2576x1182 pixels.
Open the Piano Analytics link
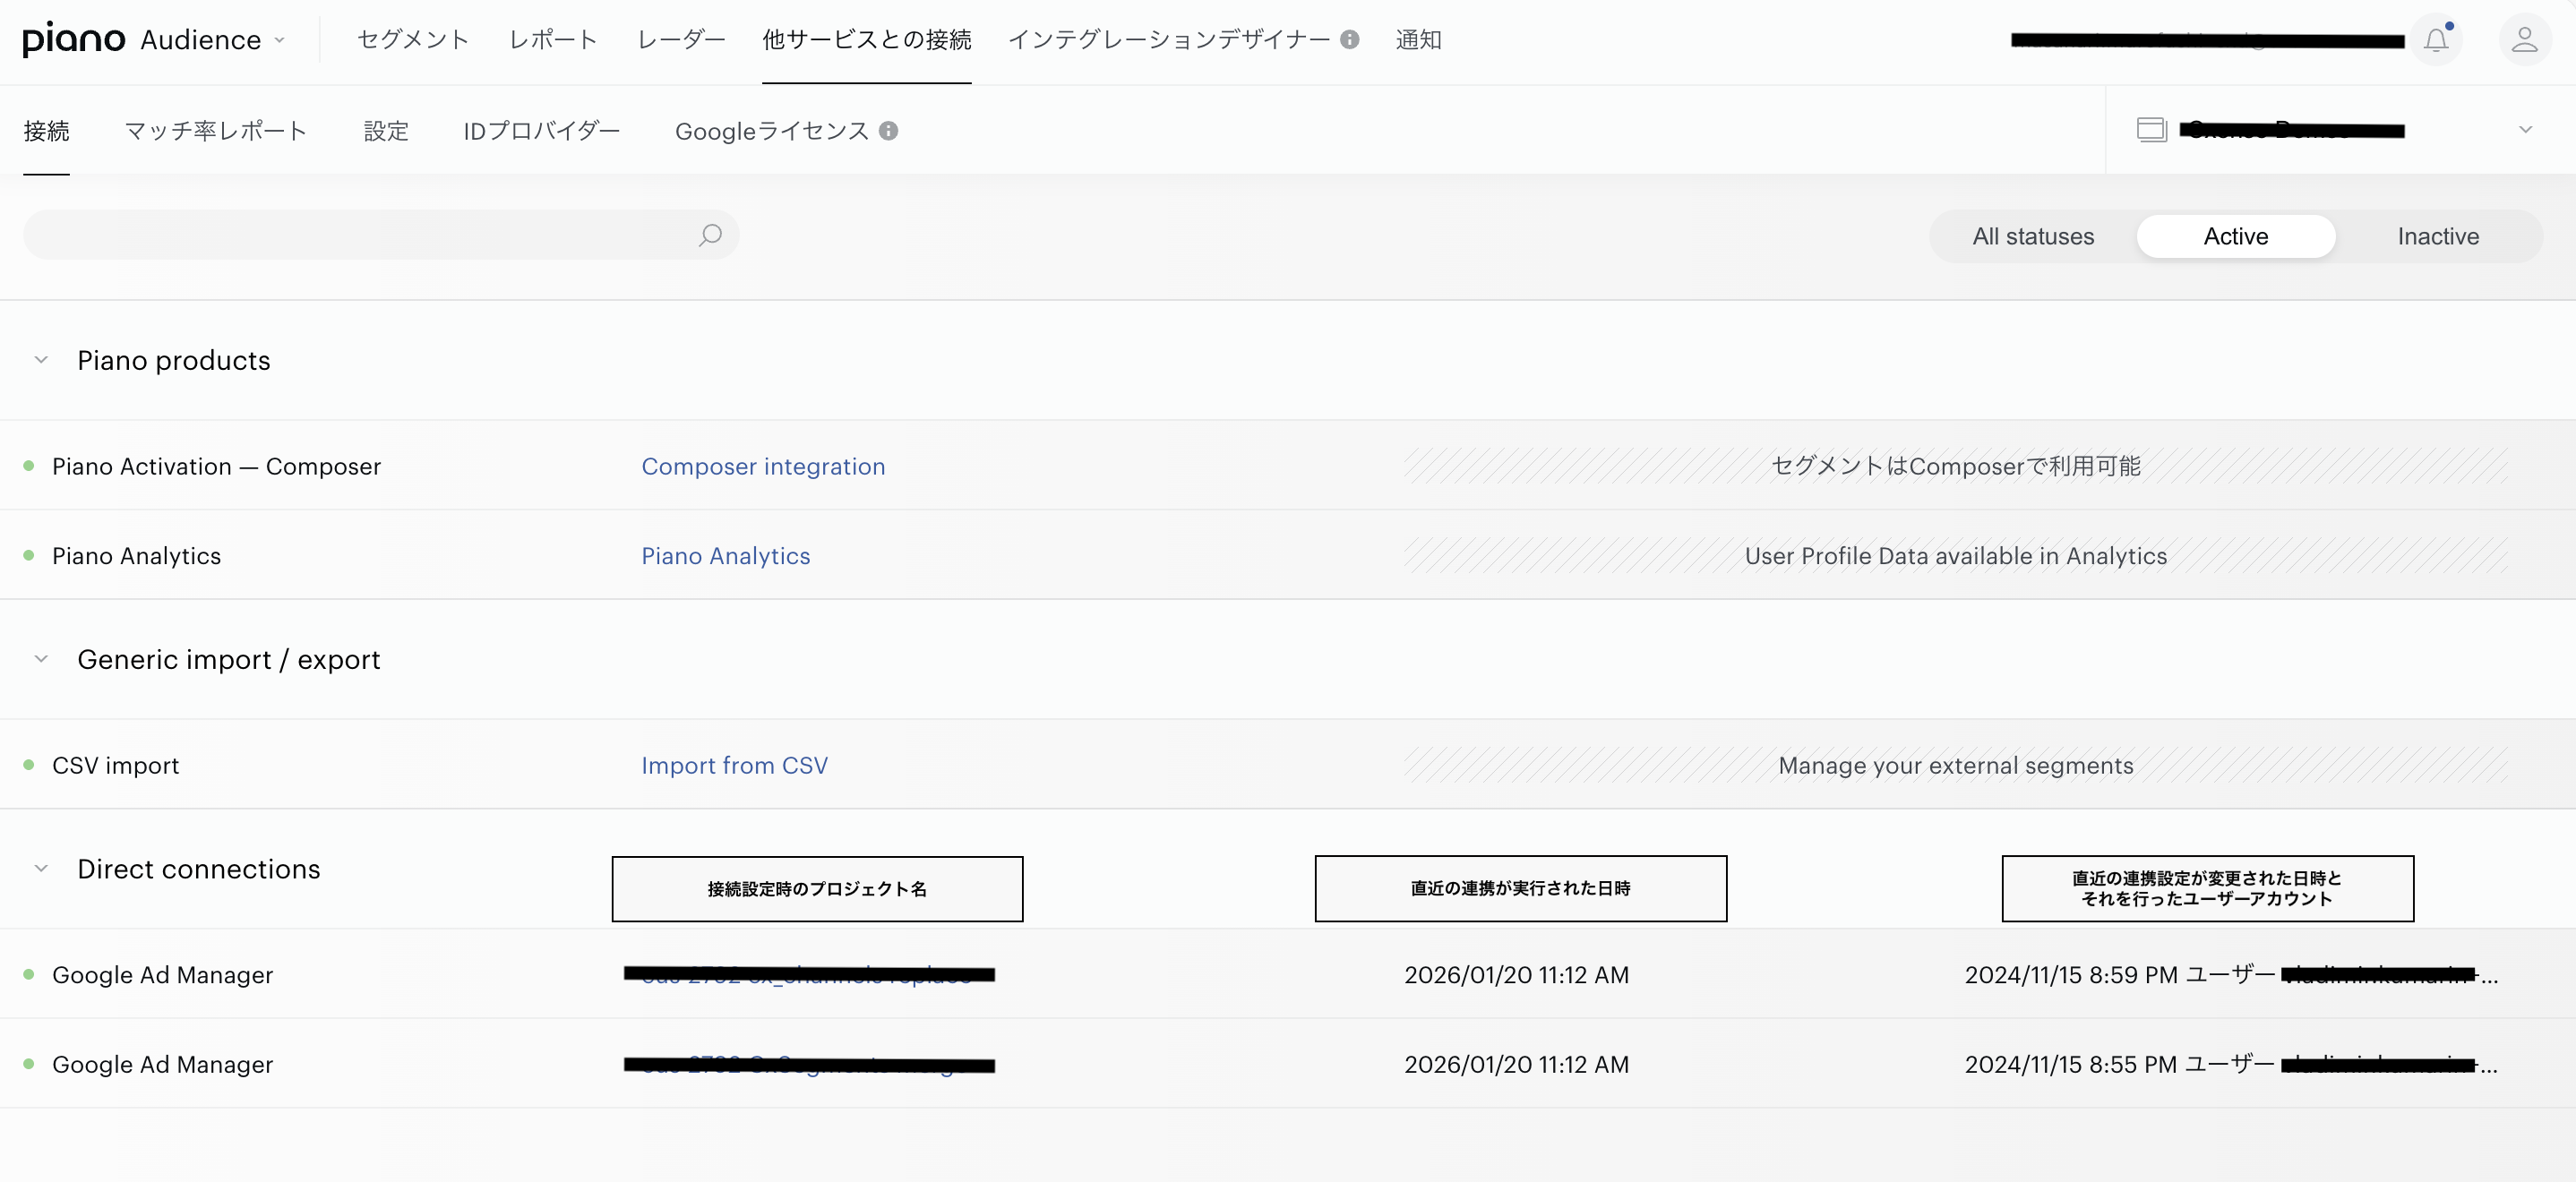pyautogui.click(x=726, y=555)
